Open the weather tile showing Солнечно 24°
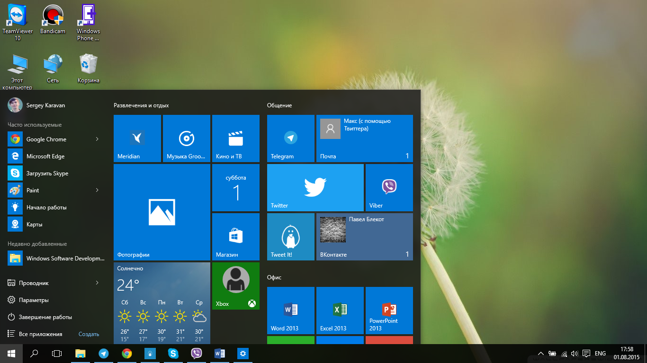This screenshot has width=647, height=363. (162, 303)
